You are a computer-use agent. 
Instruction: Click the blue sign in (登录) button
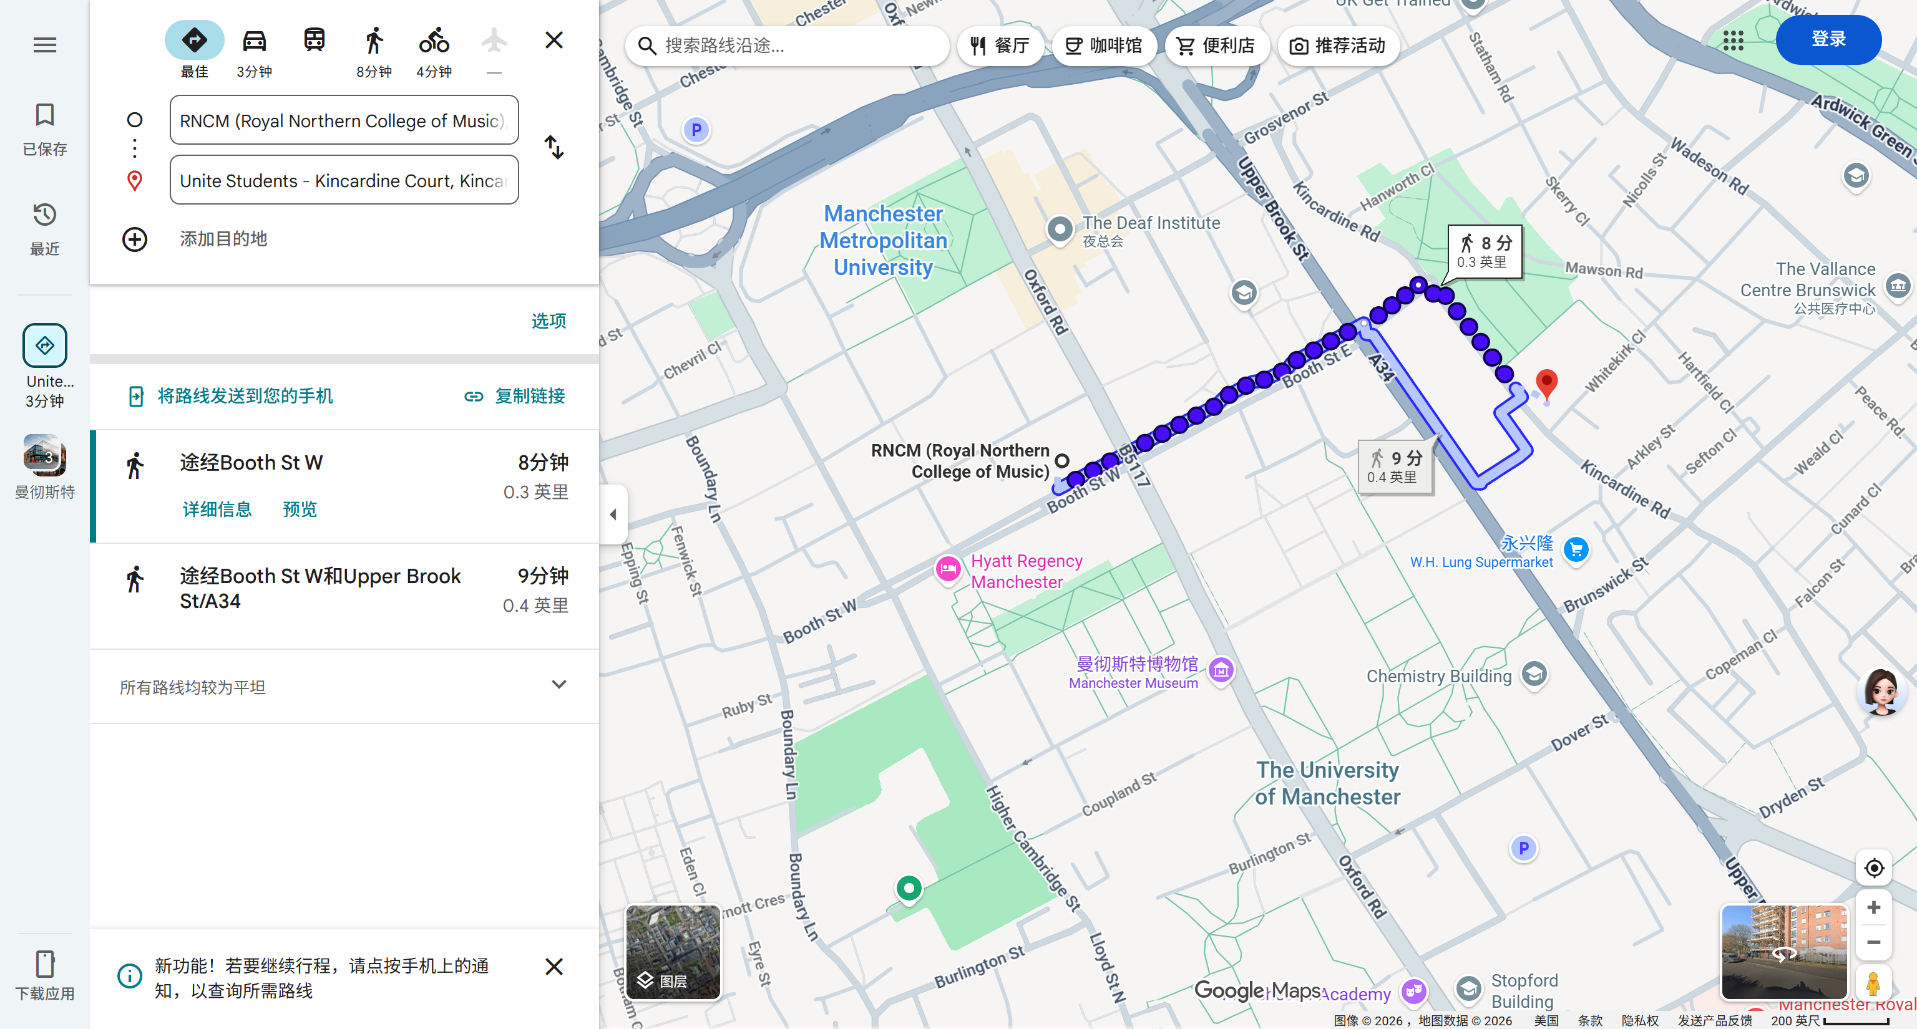[1828, 39]
